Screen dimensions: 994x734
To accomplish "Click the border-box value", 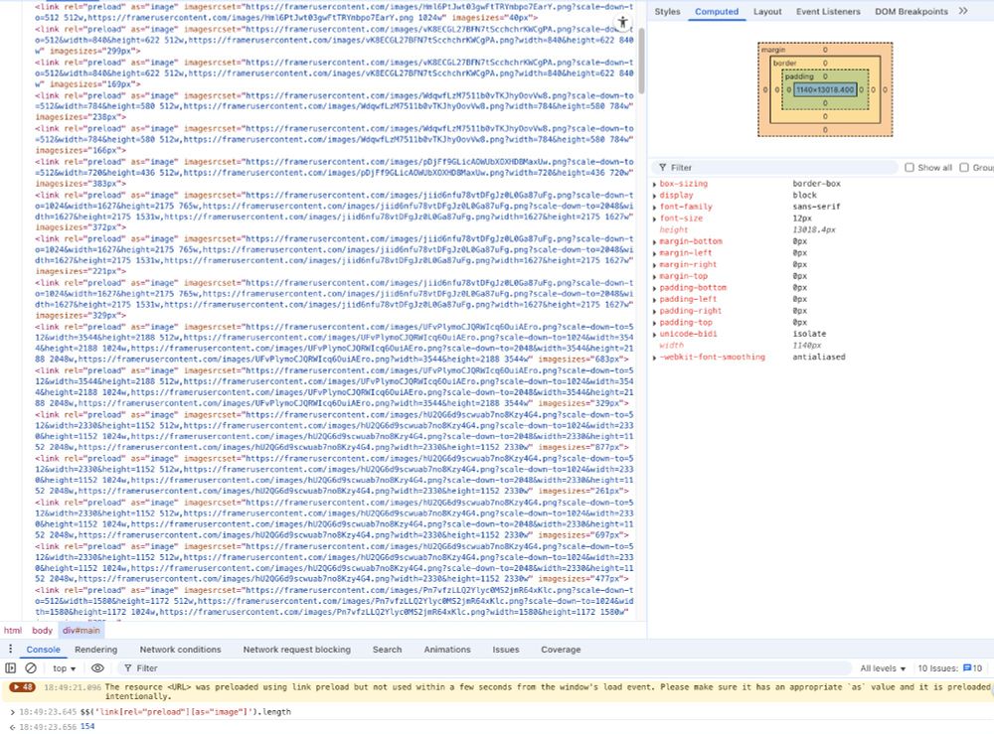I will pyautogui.click(x=816, y=184).
